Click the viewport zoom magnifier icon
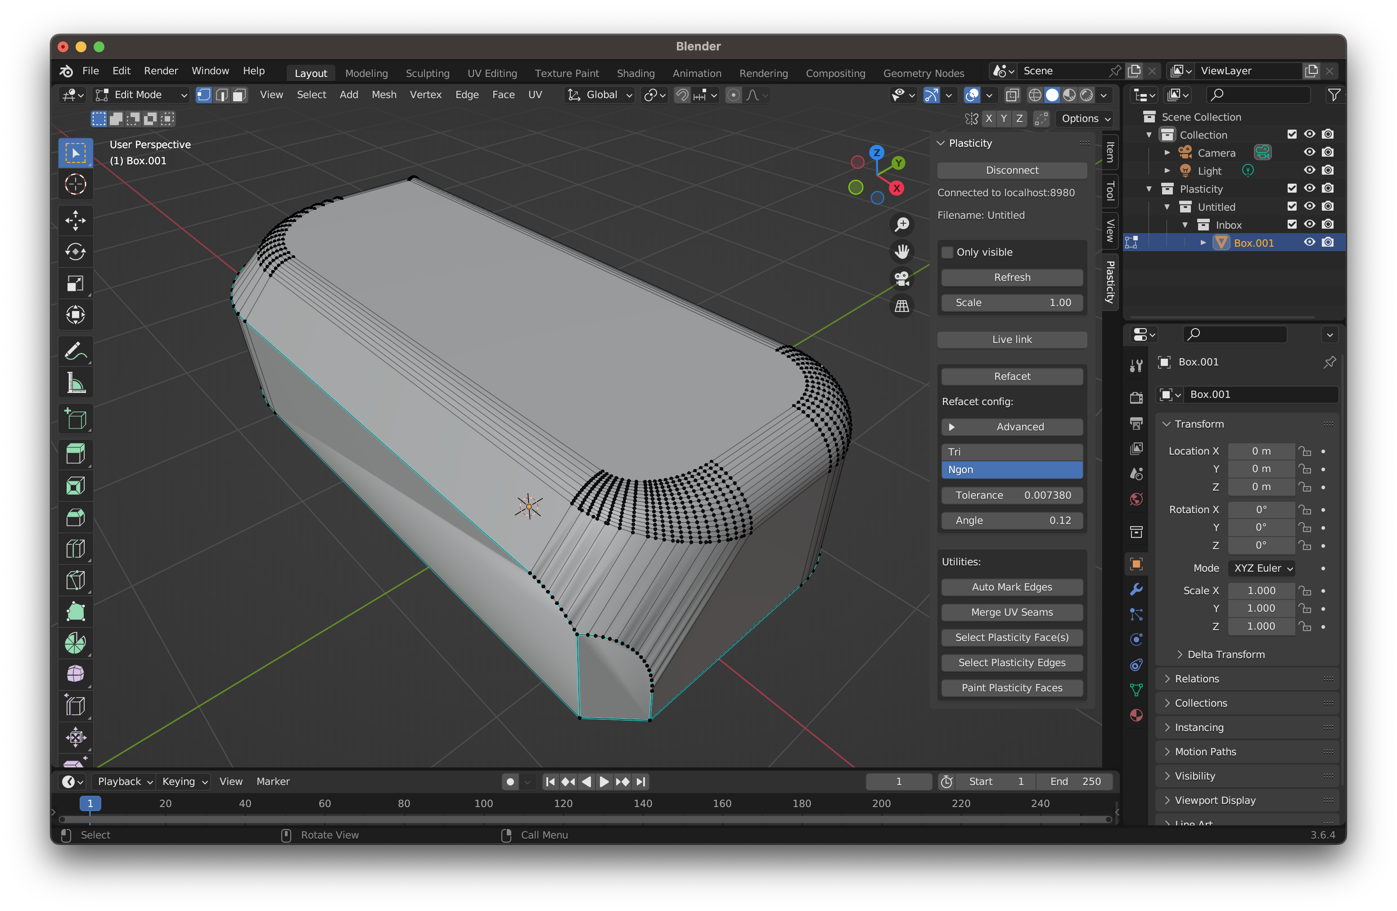 (901, 225)
